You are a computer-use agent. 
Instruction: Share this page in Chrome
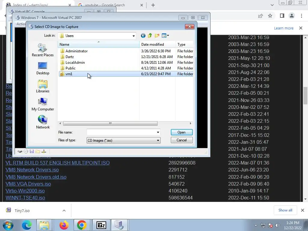260,16
